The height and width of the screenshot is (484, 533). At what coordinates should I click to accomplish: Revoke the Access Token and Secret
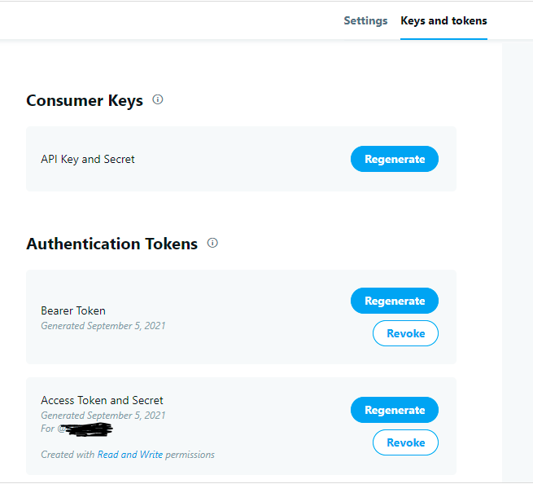coord(405,442)
